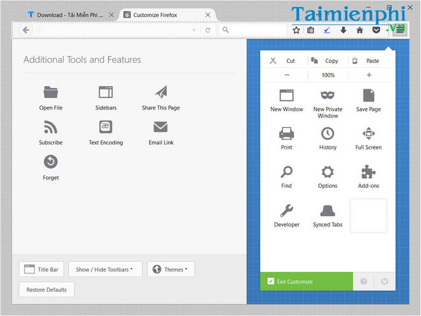Select the Forget icon

[x=51, y=162]
